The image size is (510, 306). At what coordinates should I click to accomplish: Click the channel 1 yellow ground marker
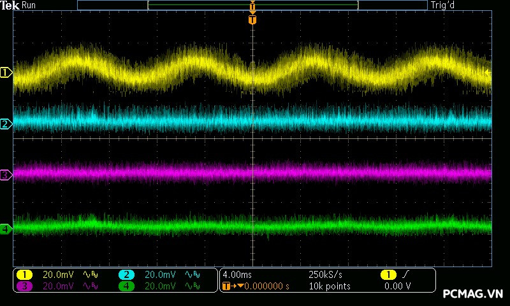click(6, 73)
